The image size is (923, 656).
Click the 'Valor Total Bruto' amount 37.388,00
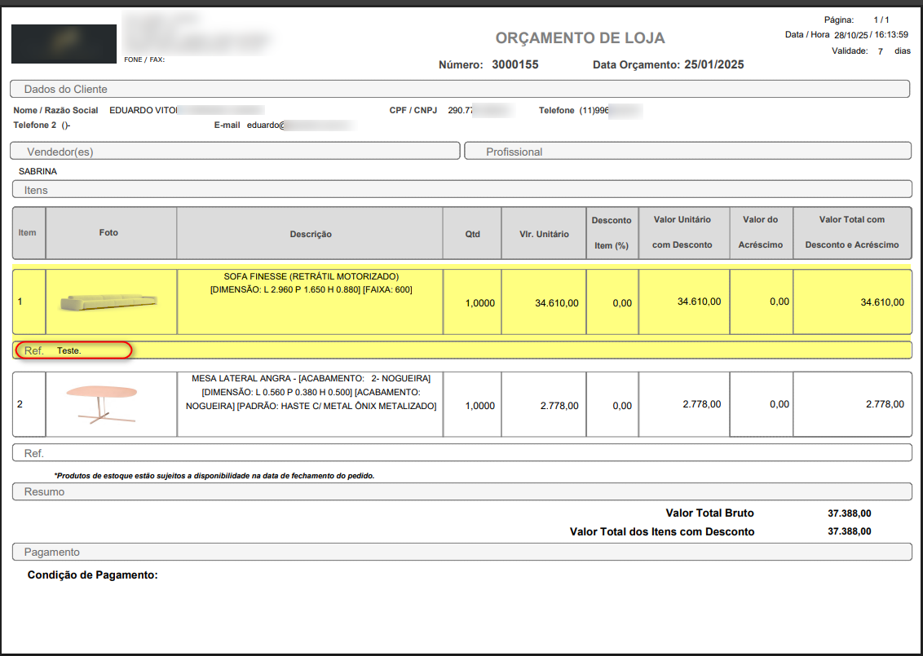tap(849, 513)
